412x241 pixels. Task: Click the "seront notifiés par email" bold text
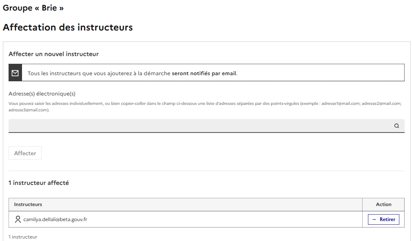(x=204, y=74)
